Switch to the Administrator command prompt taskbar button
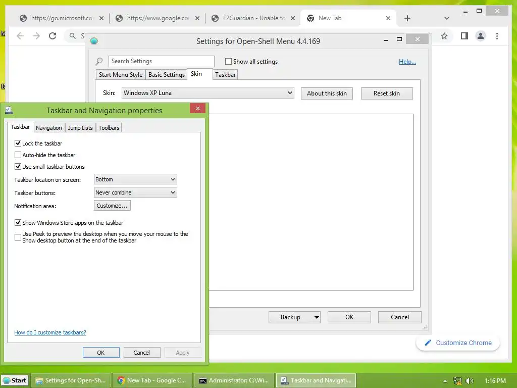 click(234, 380)
